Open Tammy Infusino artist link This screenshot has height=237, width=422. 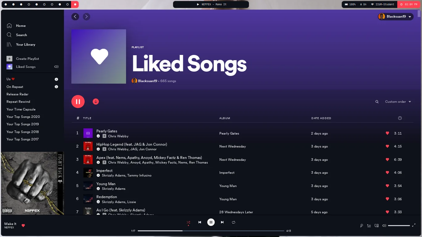(x=139, y=175)
